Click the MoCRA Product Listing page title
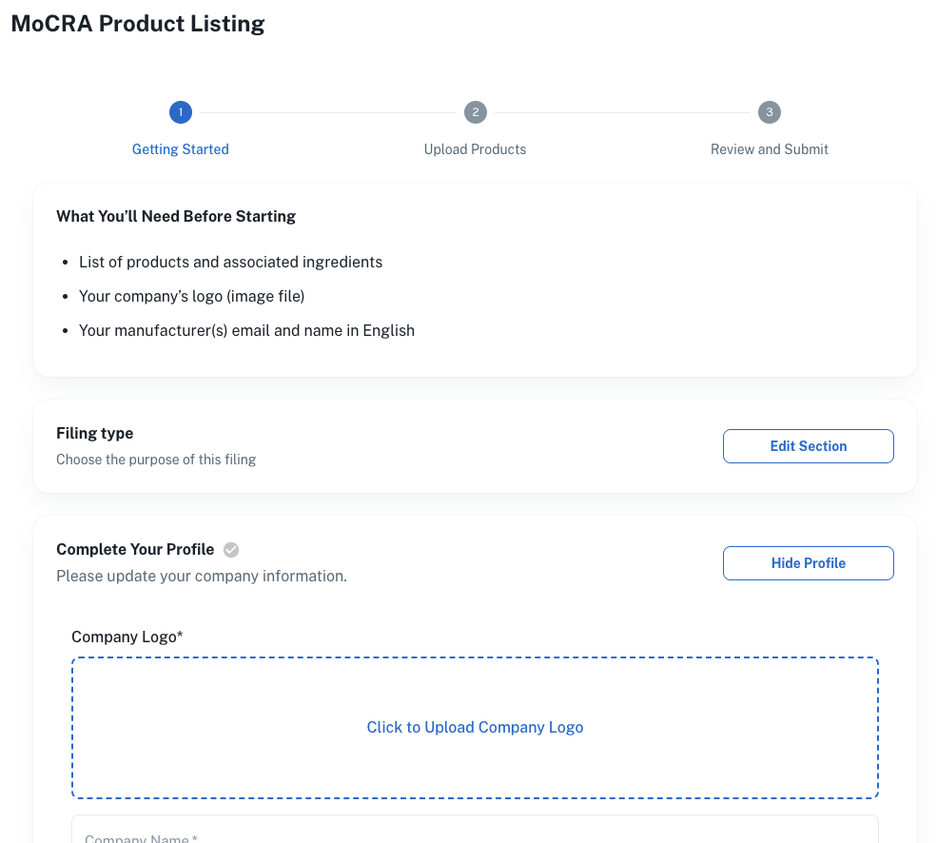 tap(138, 24)
